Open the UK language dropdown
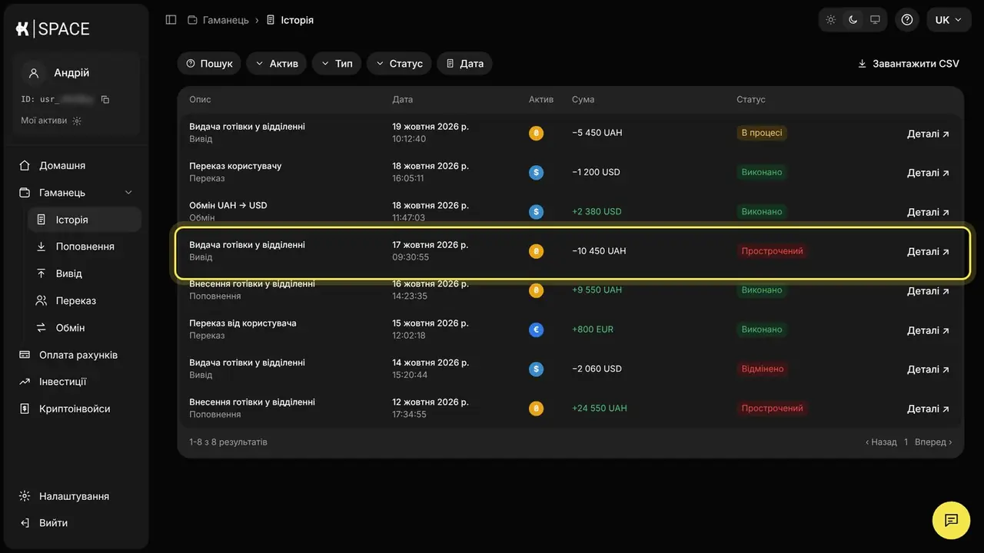Image resolution: width=984 pixels, height=553 pixels. pyautogui.click(x=949, y=20)
